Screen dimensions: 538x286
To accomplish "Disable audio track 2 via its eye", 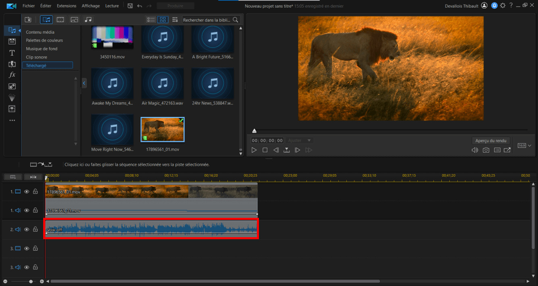I will (x=27, y=229).
